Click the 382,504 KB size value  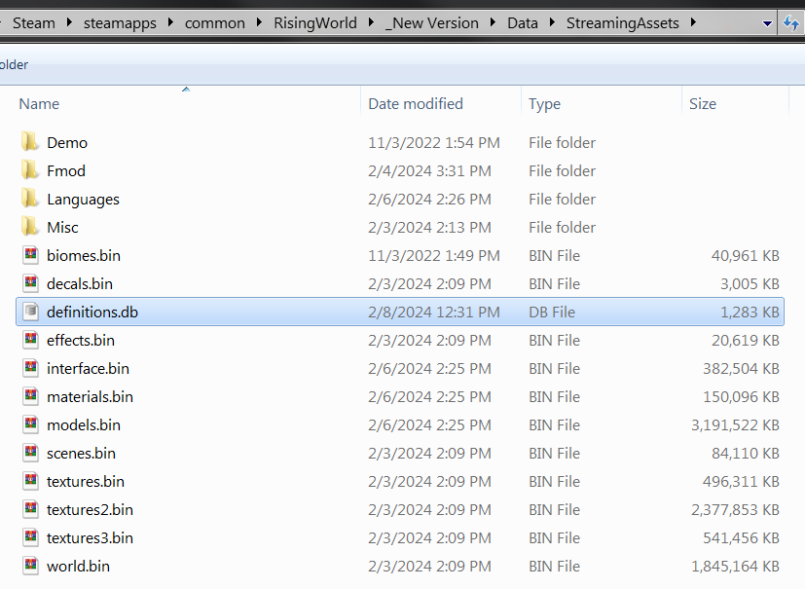(x=741, y=368)
